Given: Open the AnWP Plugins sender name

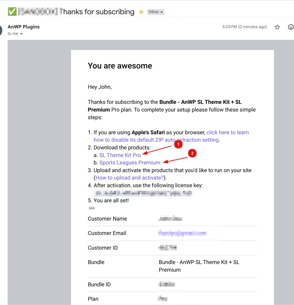Looking at the screenshot, I should click(24, 27).
